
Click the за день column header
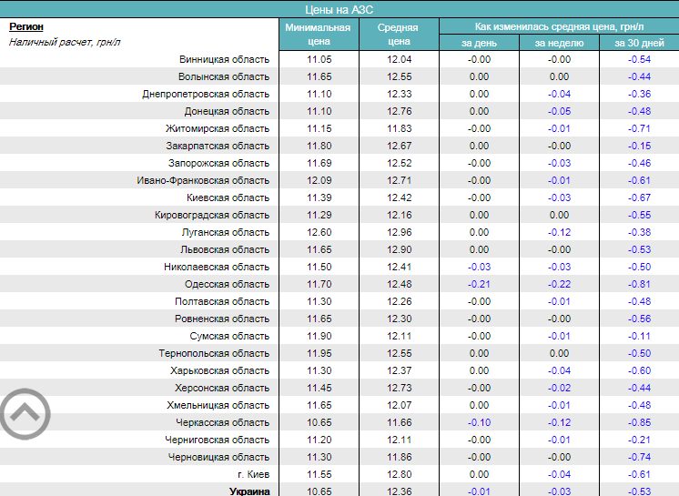pos(479,43)
